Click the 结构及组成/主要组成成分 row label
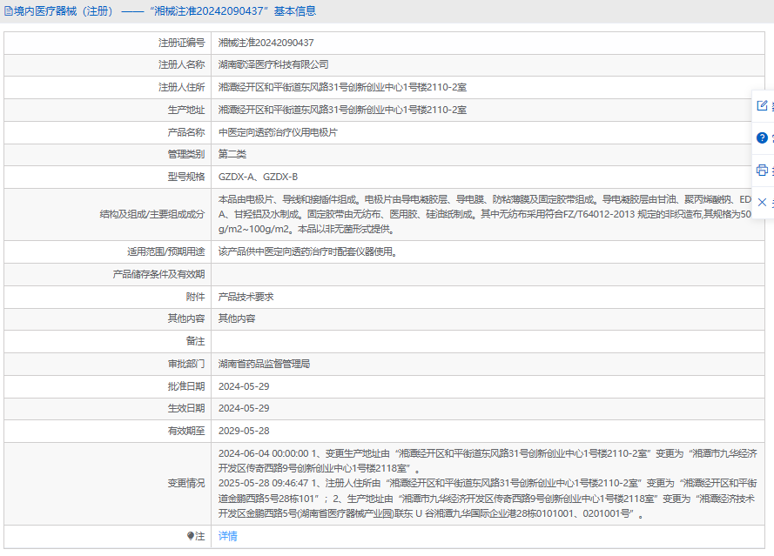Image resolution: width=774 pixels, height=556 pixels. [x=152, y=214]
